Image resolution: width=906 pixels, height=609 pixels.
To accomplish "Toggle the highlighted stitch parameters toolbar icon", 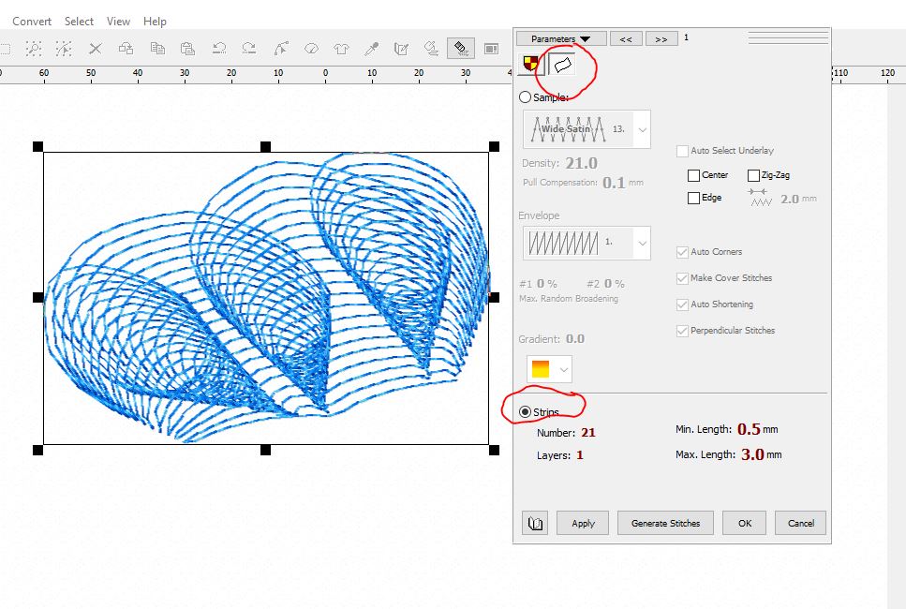I will point(461,49).
